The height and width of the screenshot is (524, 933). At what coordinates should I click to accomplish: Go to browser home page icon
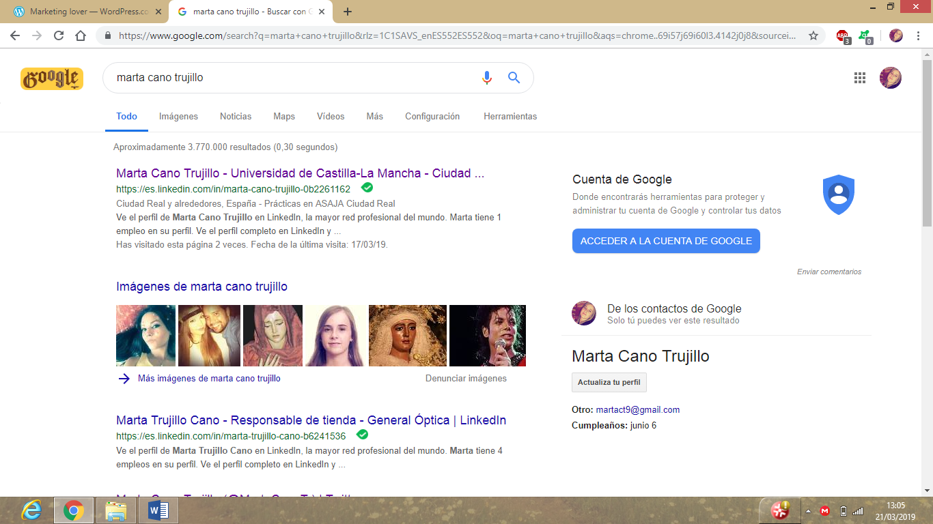coord(81,35)
